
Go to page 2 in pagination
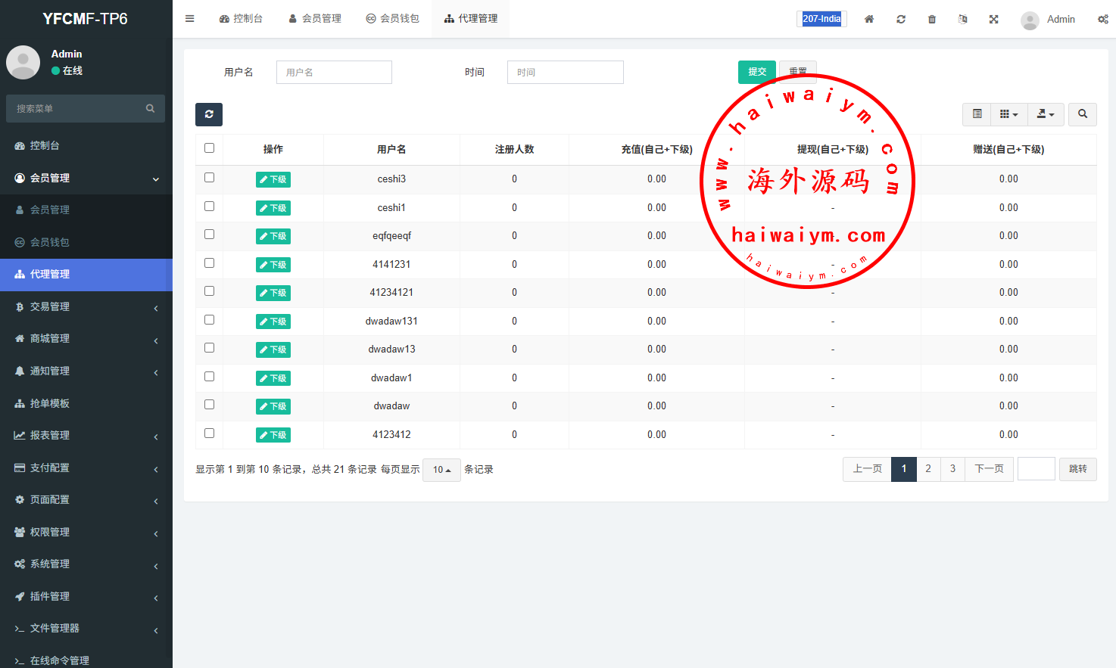[928, 469]
